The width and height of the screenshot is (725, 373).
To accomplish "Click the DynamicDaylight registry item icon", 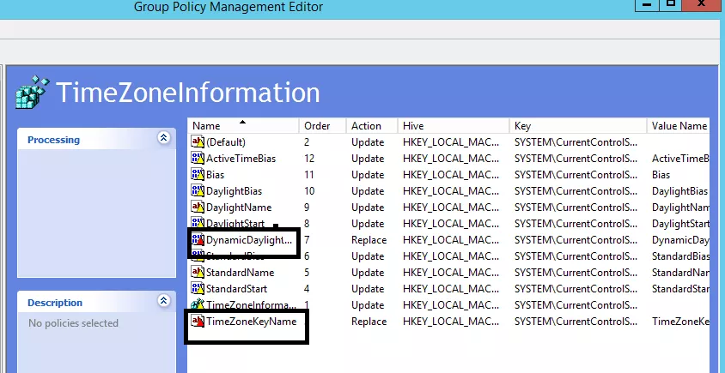I will (198, 239).
